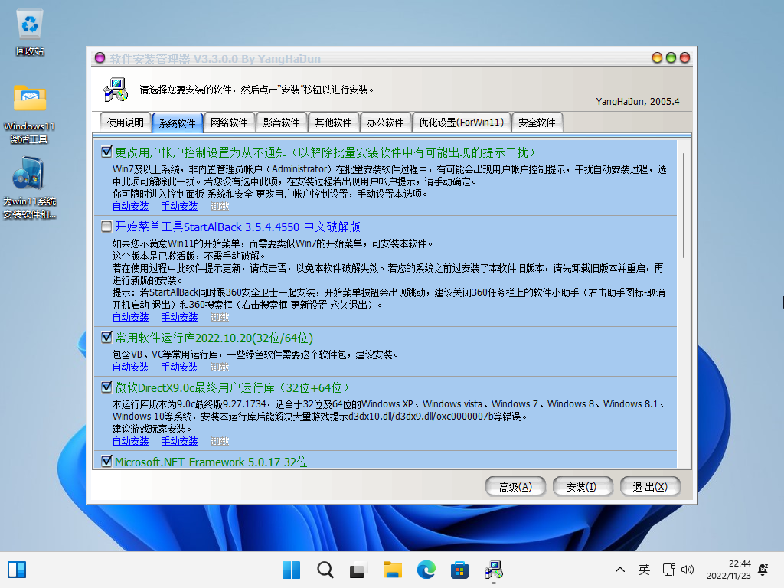
Task: Uncheck the user account control setting checkbox
Action: tap(106, 152)
